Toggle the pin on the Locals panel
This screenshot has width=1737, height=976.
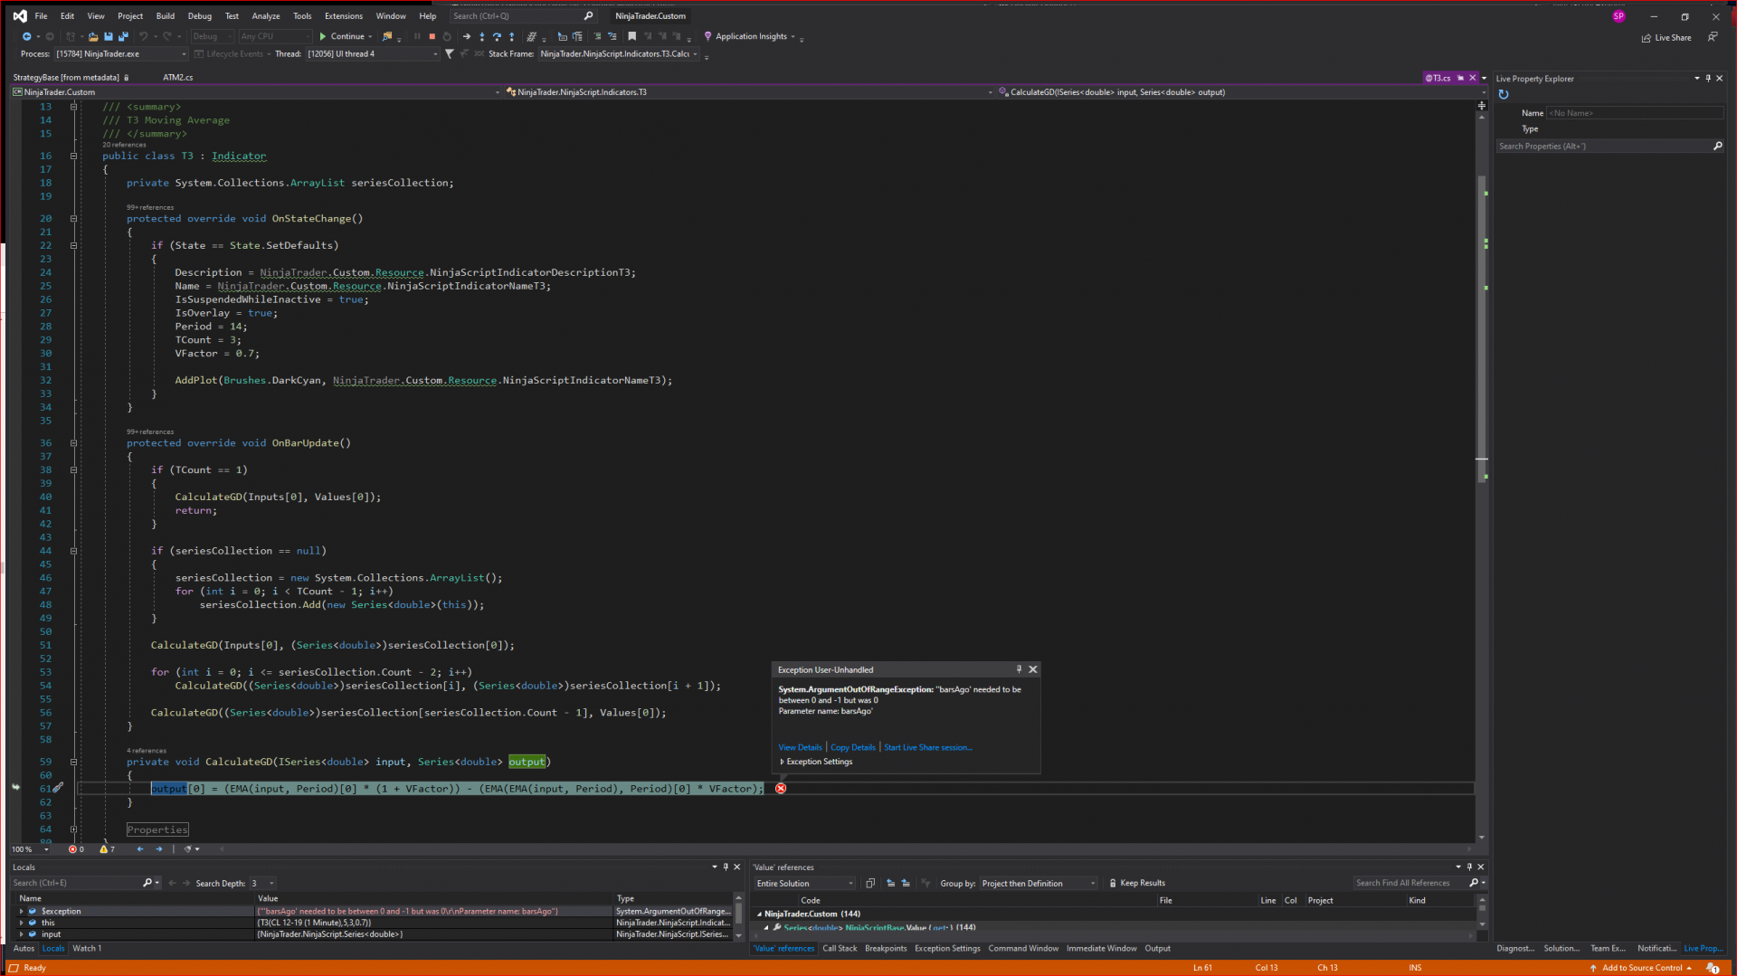(x=726, y=867)
